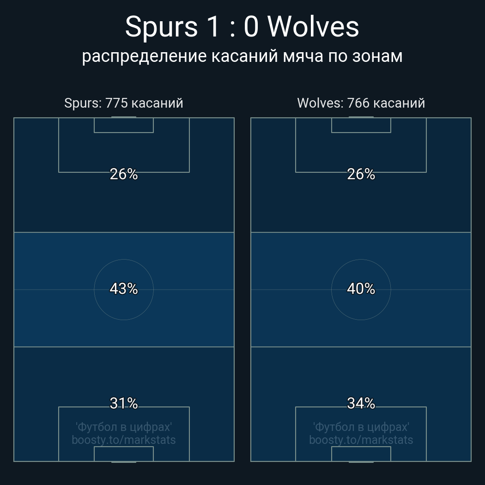The height and width of the screenshot is (485, 485).
Task: Select Wolves' 40% midfield zone value
Action: click(361, 289)
